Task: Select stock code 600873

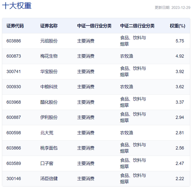Action: 14,56
